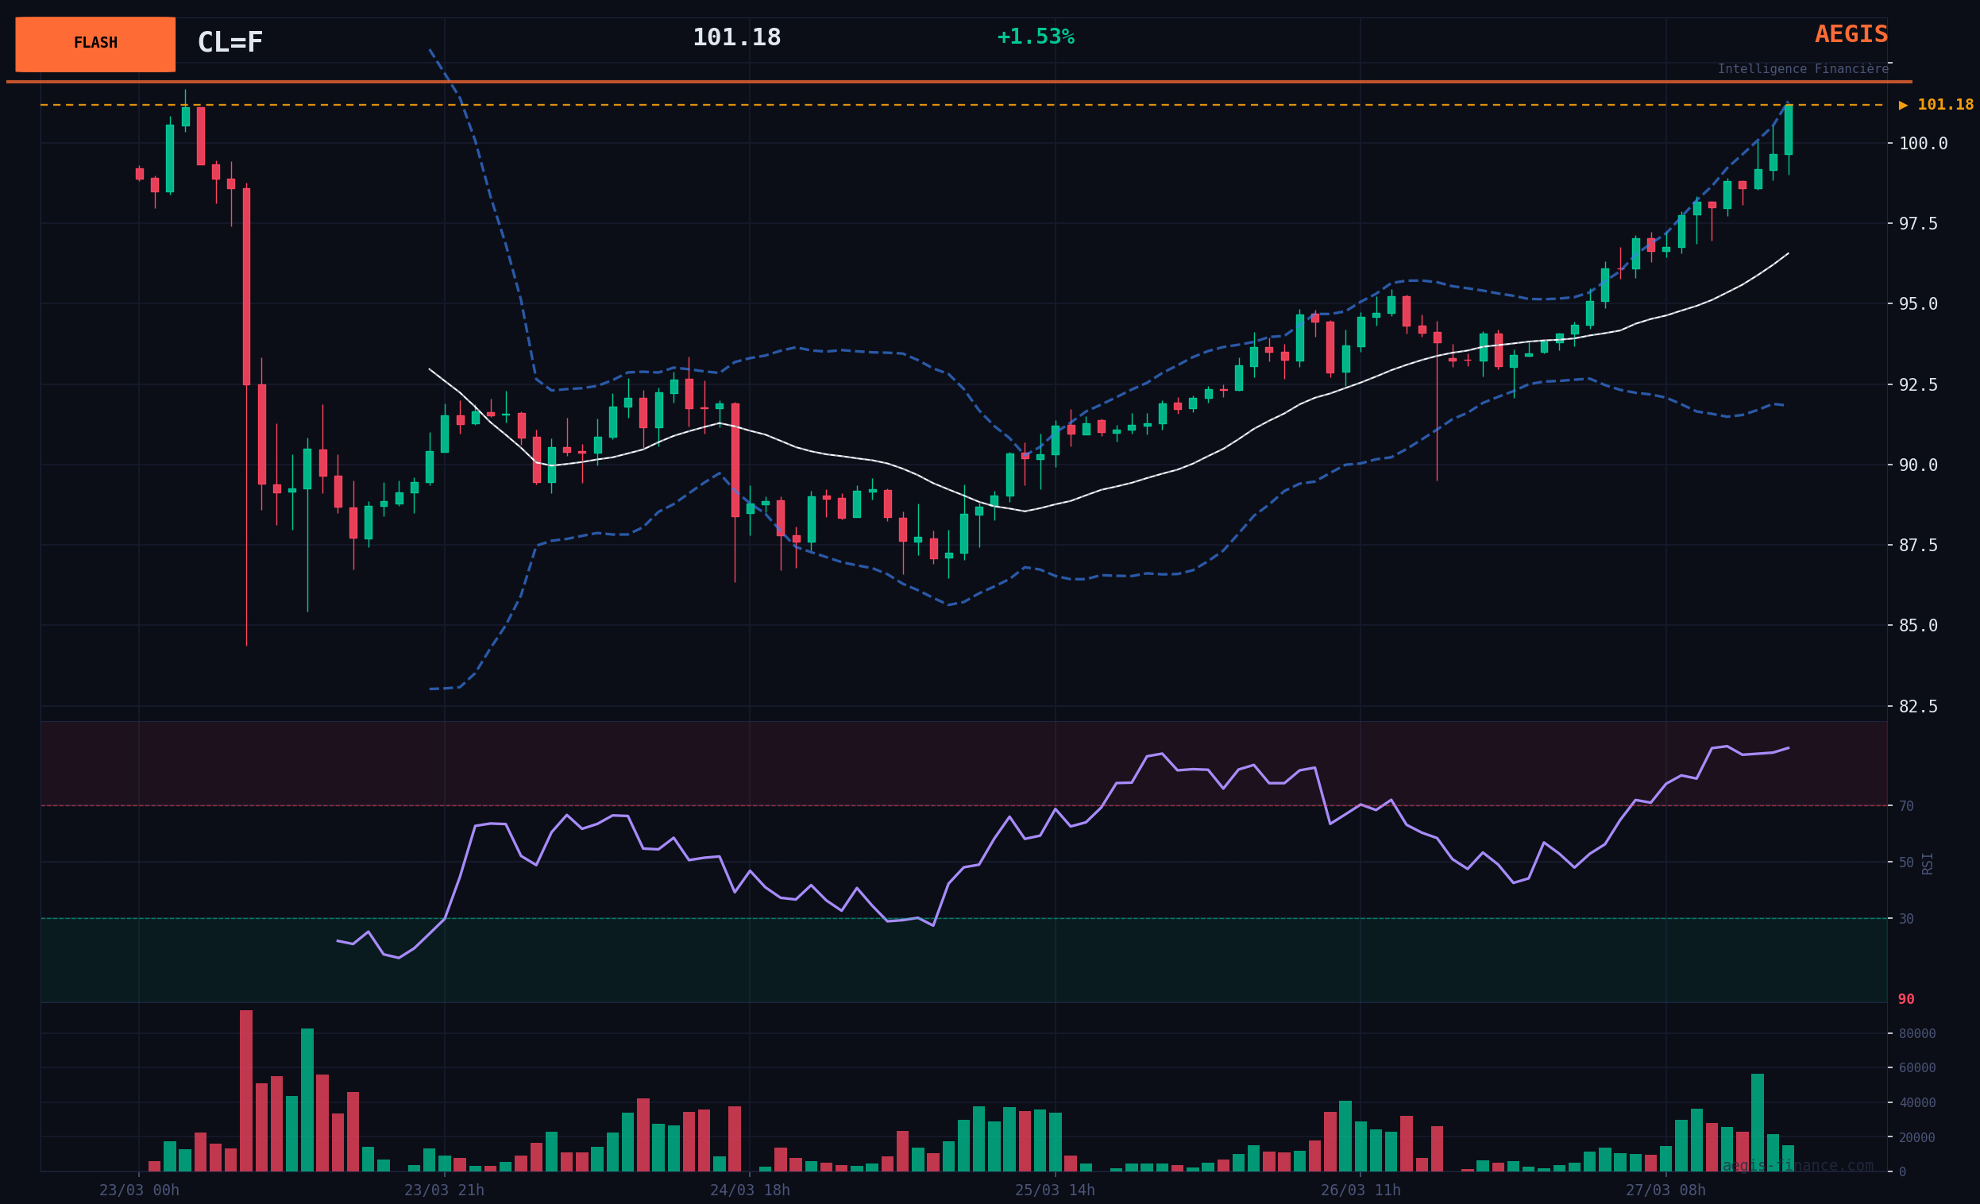
Task: Click the 27/03 08h date label
Action: coord(1665,1190)
